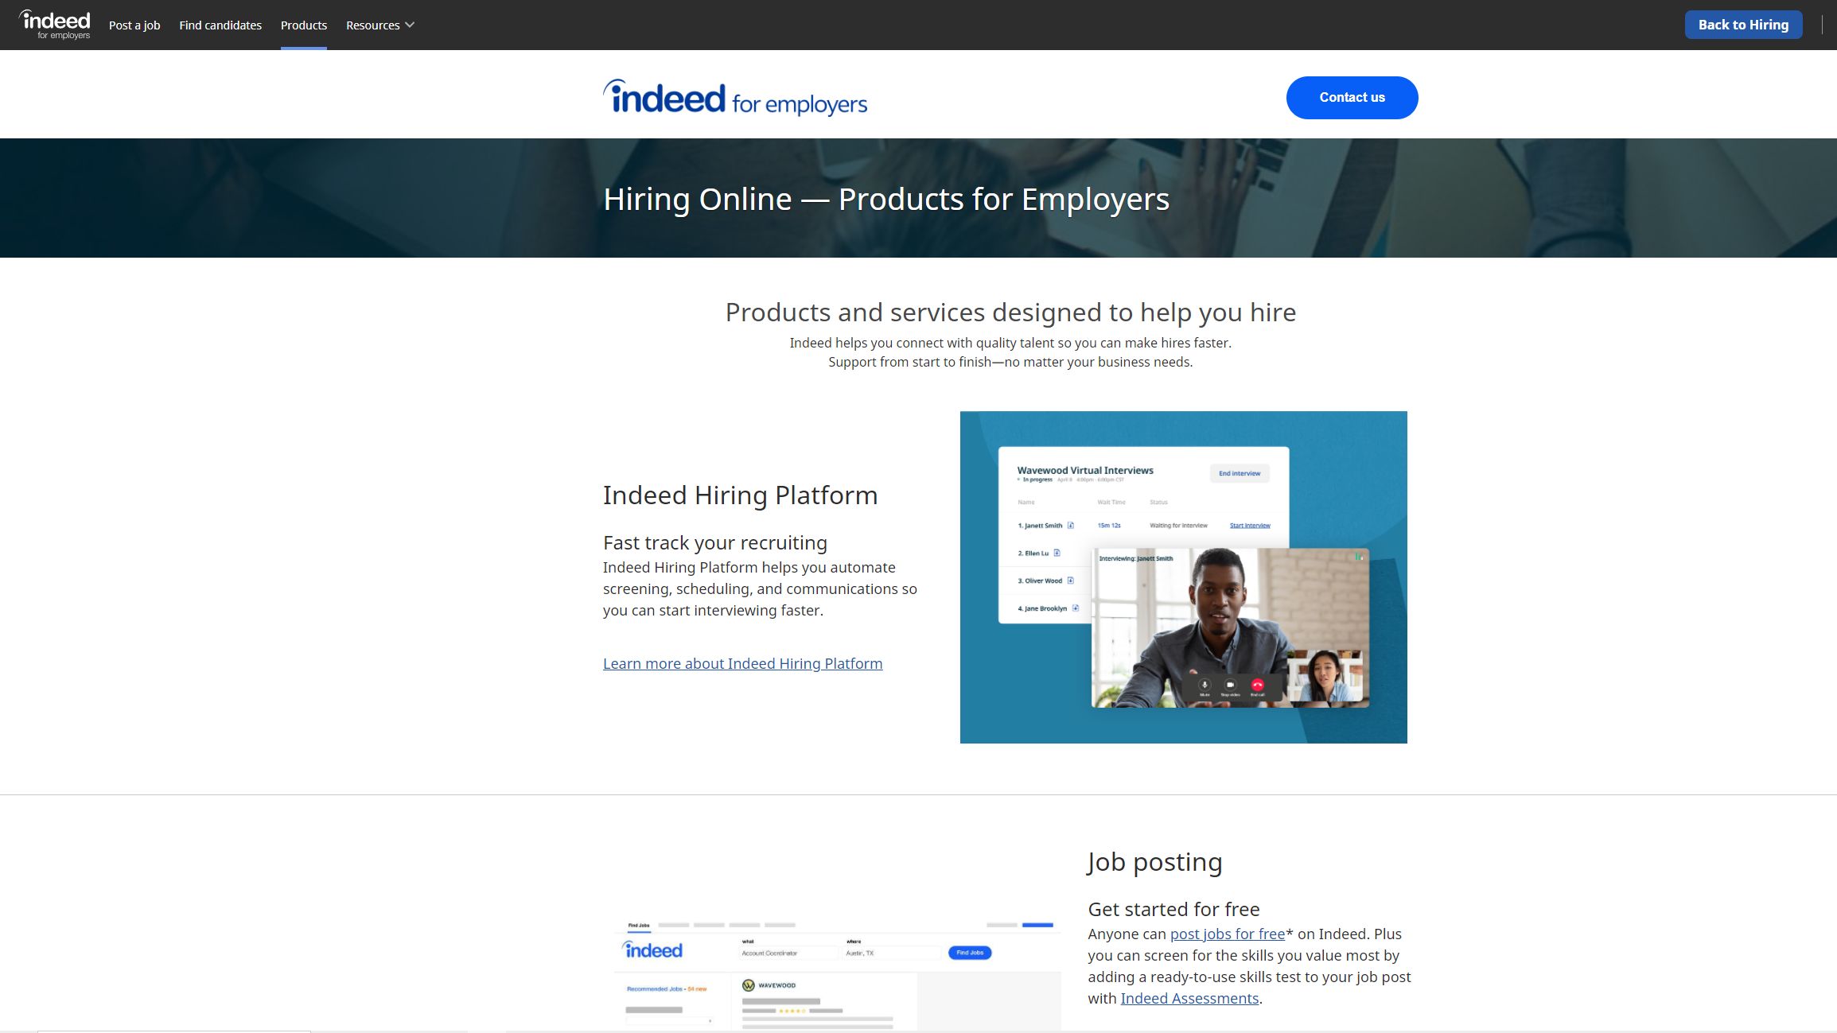Click the Contact us button icon area
The image size is (1837, 1033).
(1352, 97)
